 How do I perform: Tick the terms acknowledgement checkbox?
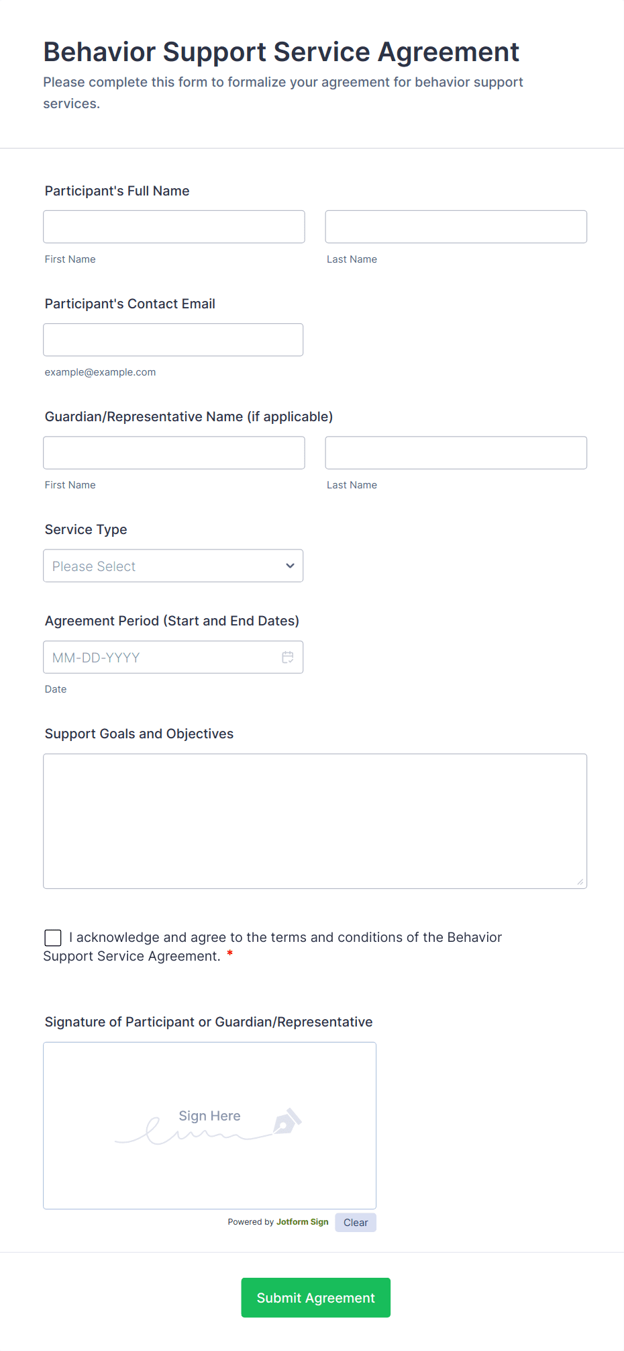(x=53, y=937)
